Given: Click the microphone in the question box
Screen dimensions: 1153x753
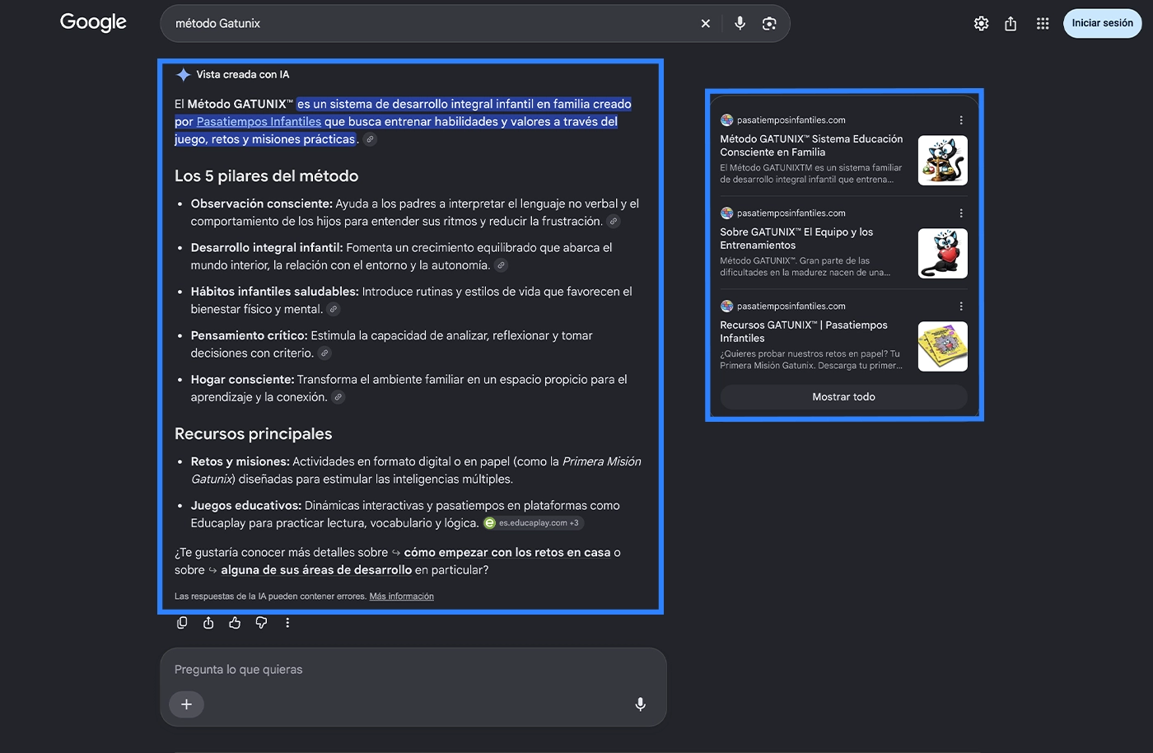Looking at the screenshot, I should pyautogui.click(x=641, y=704).
